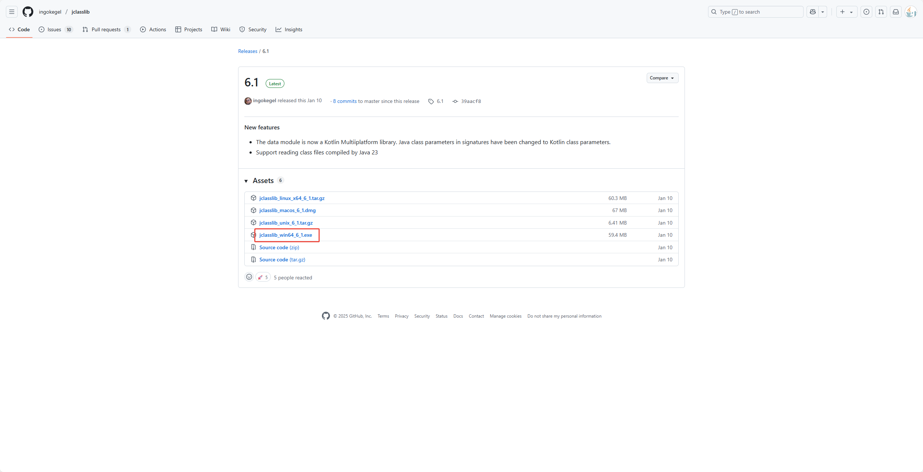
Task: Go to the GitHub homepage logo
Action: pyautogui.click(x=28, y=12)
